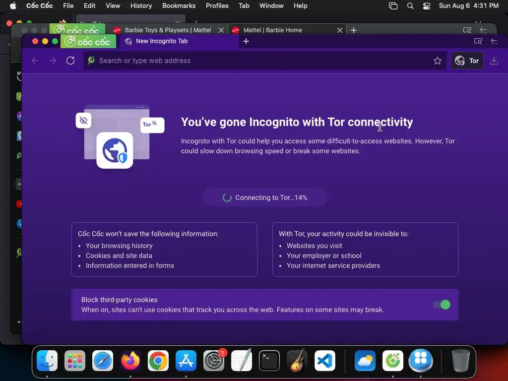Click the Connecting to Tor progress indicator
The height and width of the screenshot is (381, 508).
(x=265, y=197)
